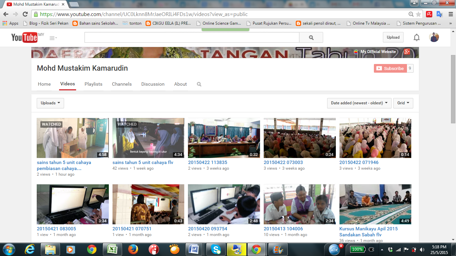This screenshot has height=256, width=456.
Task: Open thumbnail of 3:34 video 20150421 083005
Action: pyautogui.click(x=73, y=204)
